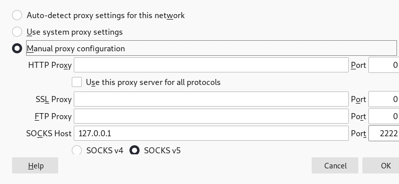The height and width of the screenshot is (184, 399).
Task: Choose Use system proxy settings option
Action: click(17, 32)
